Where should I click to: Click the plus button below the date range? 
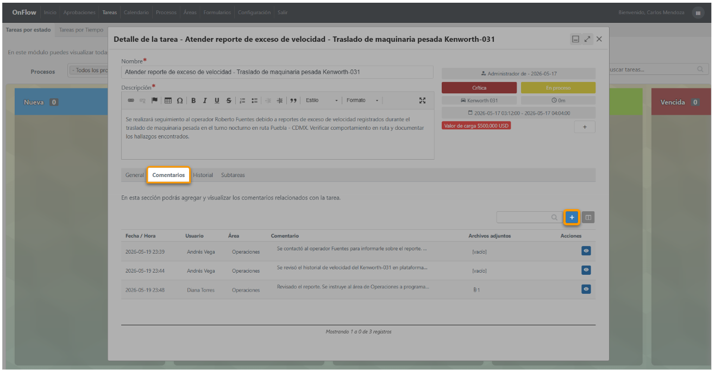(585, 127)
